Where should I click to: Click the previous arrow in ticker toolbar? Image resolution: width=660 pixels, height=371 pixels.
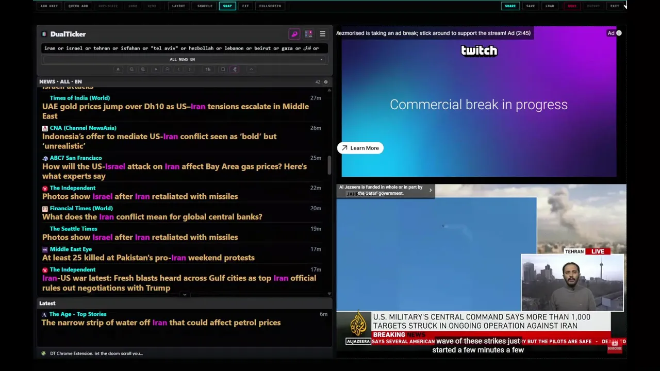(178, 69)
